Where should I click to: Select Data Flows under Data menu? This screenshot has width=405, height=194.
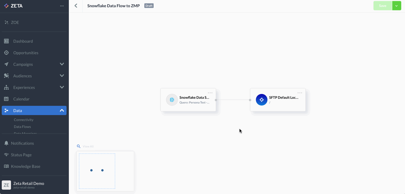[x=22, y=127]
